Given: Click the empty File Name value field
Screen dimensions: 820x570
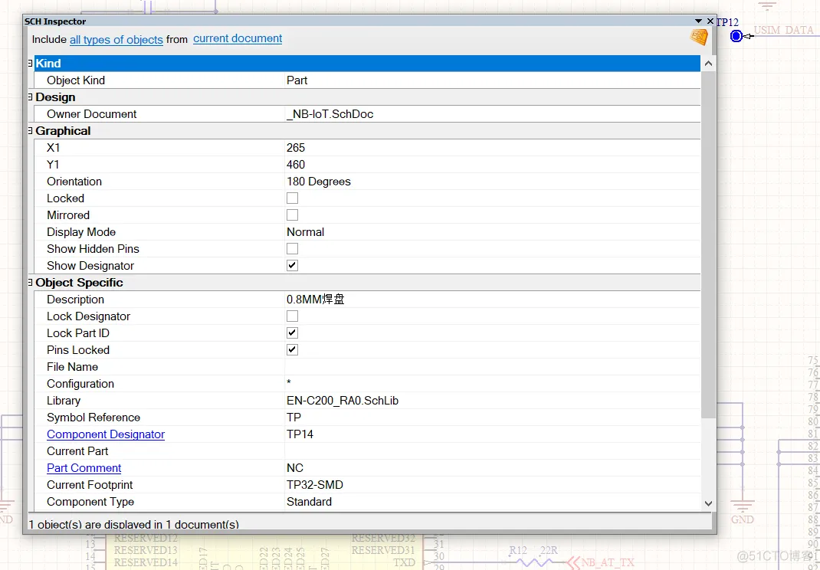Looking at the screenshot, I should coord(492,366).
